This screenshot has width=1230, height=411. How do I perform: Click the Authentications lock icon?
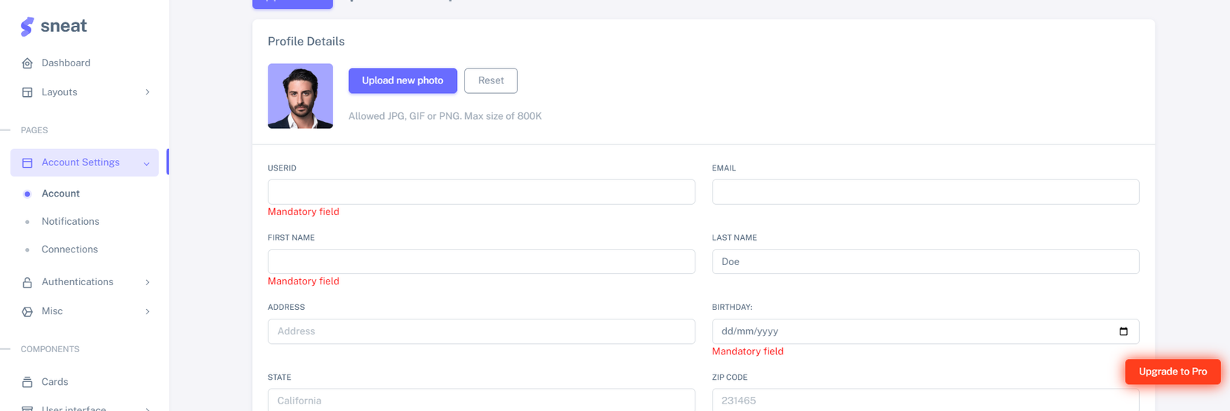(28, 282)
